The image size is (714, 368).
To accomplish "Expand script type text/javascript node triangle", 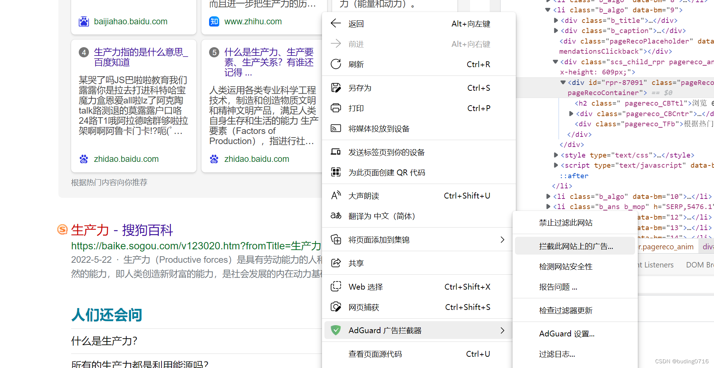I will point(556,165).
